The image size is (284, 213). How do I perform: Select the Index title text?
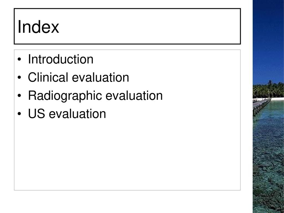point(38,27)
